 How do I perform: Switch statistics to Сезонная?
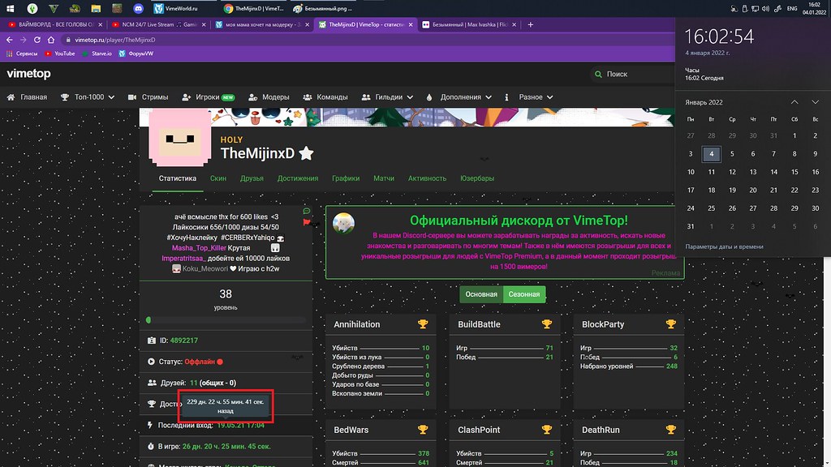click(x=523, y=294)
